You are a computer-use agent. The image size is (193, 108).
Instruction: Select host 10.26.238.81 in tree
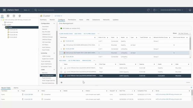click(13, 37)
